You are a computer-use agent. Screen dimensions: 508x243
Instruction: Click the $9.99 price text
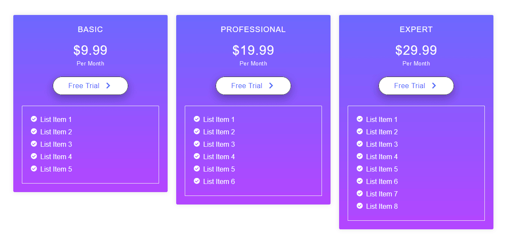[x=90, y=50]
